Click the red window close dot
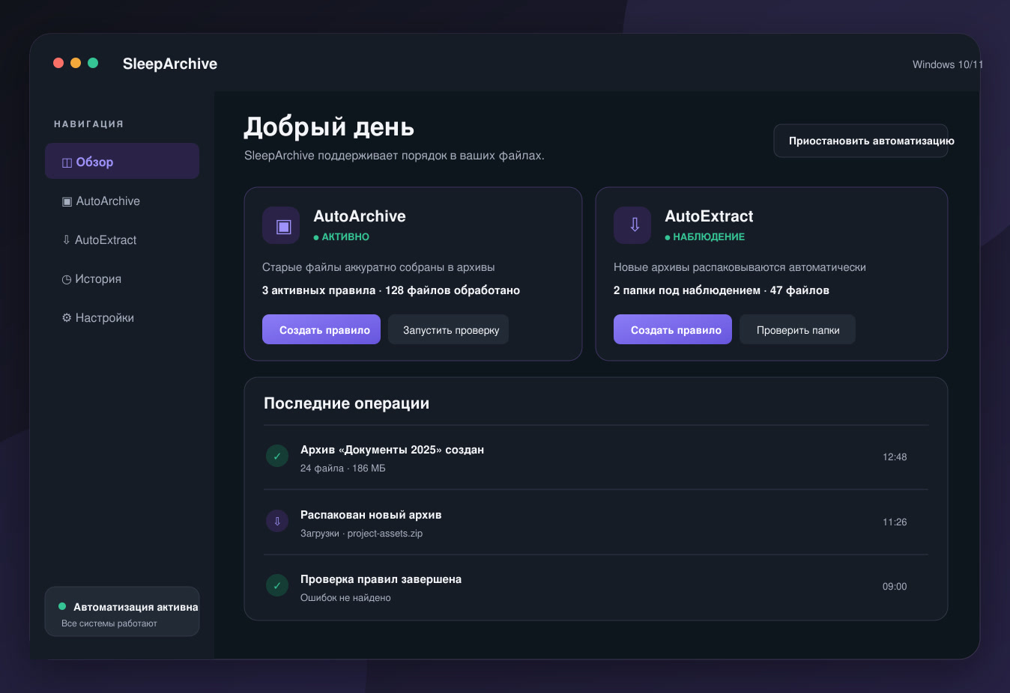This screenshot has height=693, width=1010. [58, 63]
